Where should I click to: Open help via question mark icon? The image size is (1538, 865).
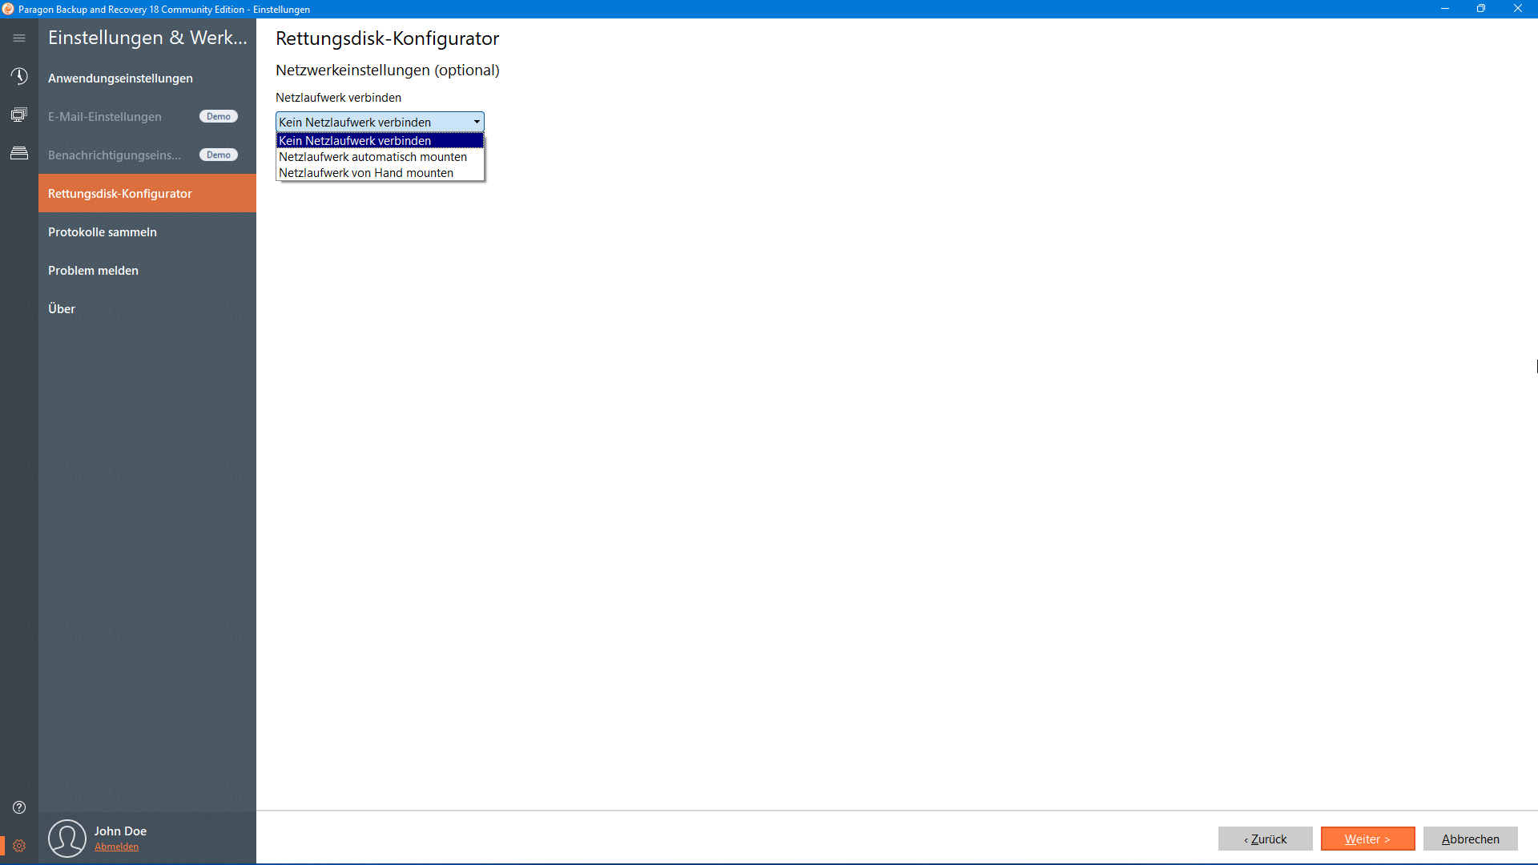click(x=19, y=807)
